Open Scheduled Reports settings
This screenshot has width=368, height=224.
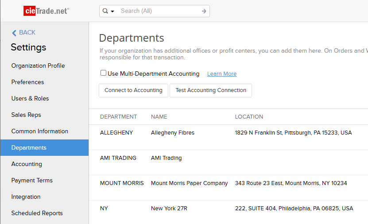coord(37,213)
